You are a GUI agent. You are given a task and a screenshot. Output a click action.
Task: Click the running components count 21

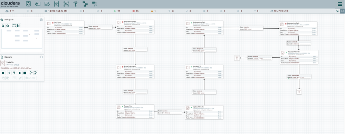pos(117,11)
